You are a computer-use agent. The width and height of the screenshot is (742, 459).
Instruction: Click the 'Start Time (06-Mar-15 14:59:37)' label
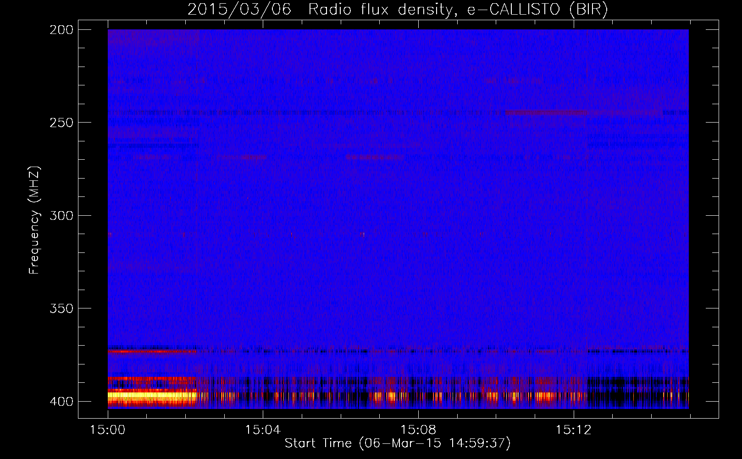click(x=398, y=443)
